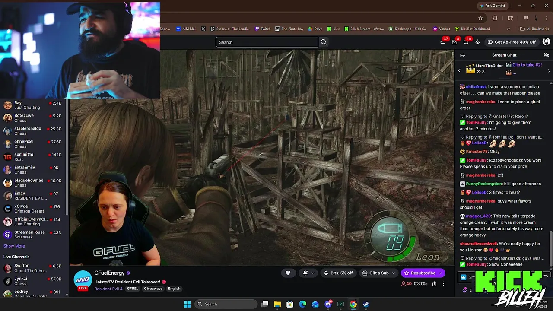Open stream more options three-dot menu
The width and height of the screenshot is (553, 311).
click(443, 284)
